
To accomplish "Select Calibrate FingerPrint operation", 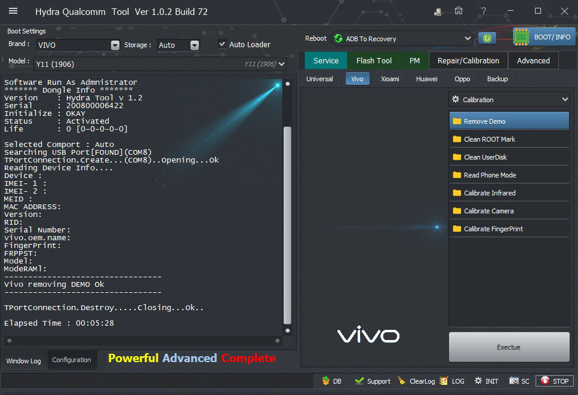I will pyautogui.click(x=509, y=229).
